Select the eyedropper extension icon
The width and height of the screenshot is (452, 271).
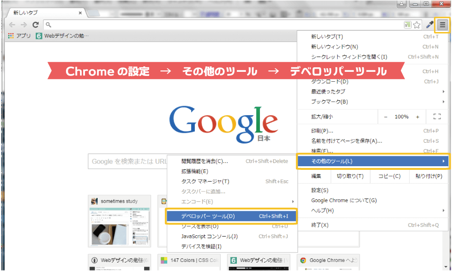pos(429,25)
